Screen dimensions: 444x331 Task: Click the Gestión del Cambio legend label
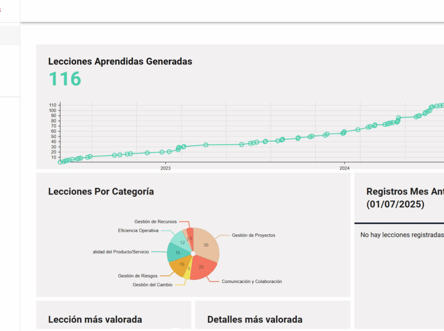click(x=152, y=285)
